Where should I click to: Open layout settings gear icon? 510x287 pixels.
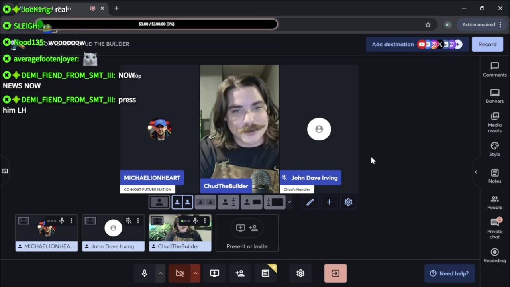[x=348, y=202]
